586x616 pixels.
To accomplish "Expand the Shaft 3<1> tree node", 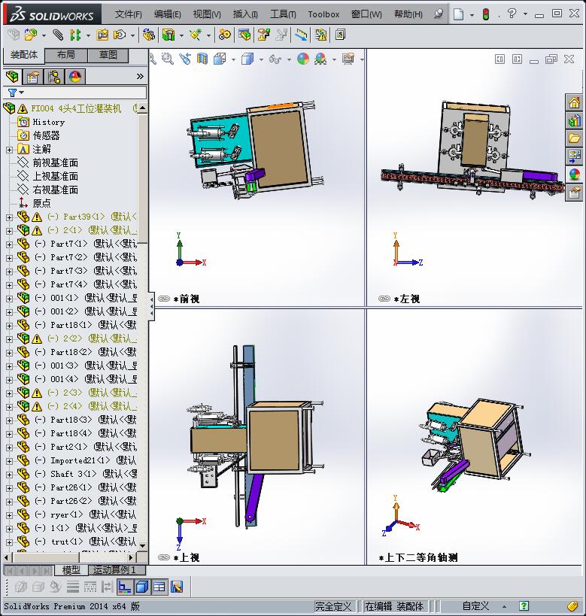I will [x=10, y=475].
